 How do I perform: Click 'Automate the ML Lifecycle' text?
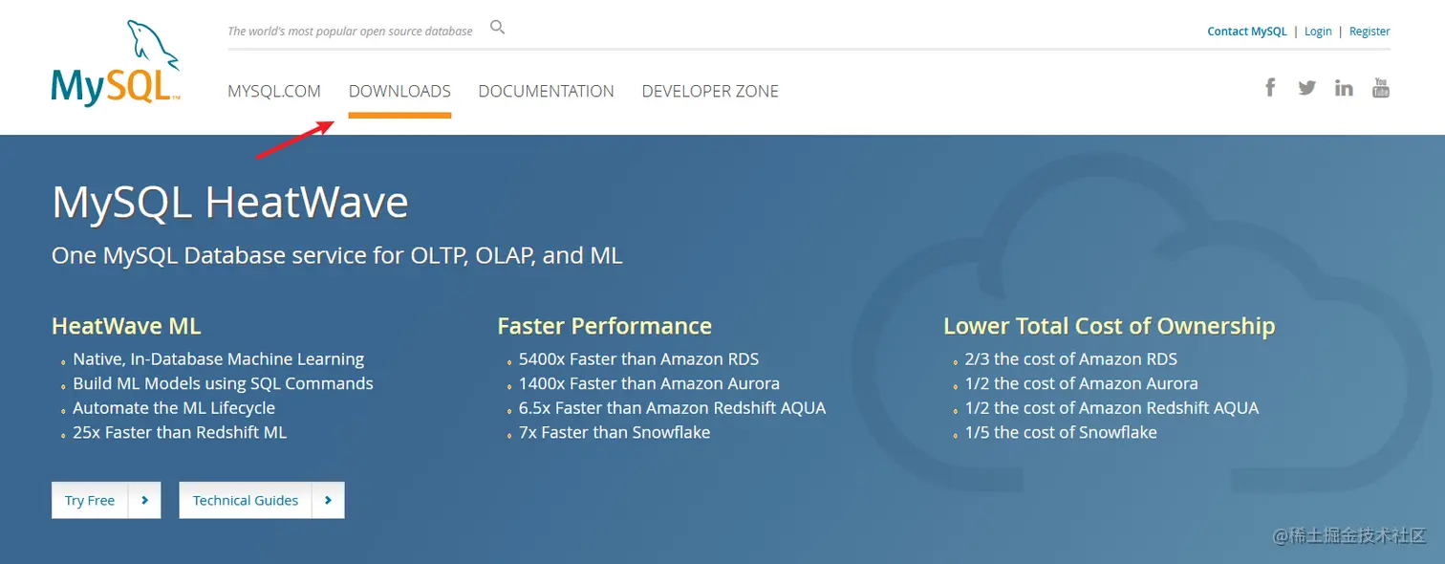tap(174, 408)
